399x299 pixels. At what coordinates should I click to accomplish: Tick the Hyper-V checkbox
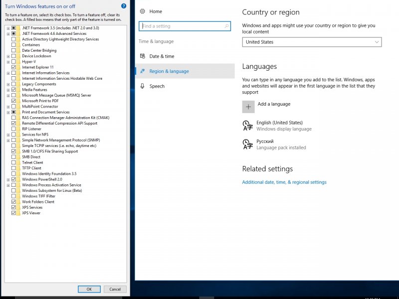pos(13,61)
